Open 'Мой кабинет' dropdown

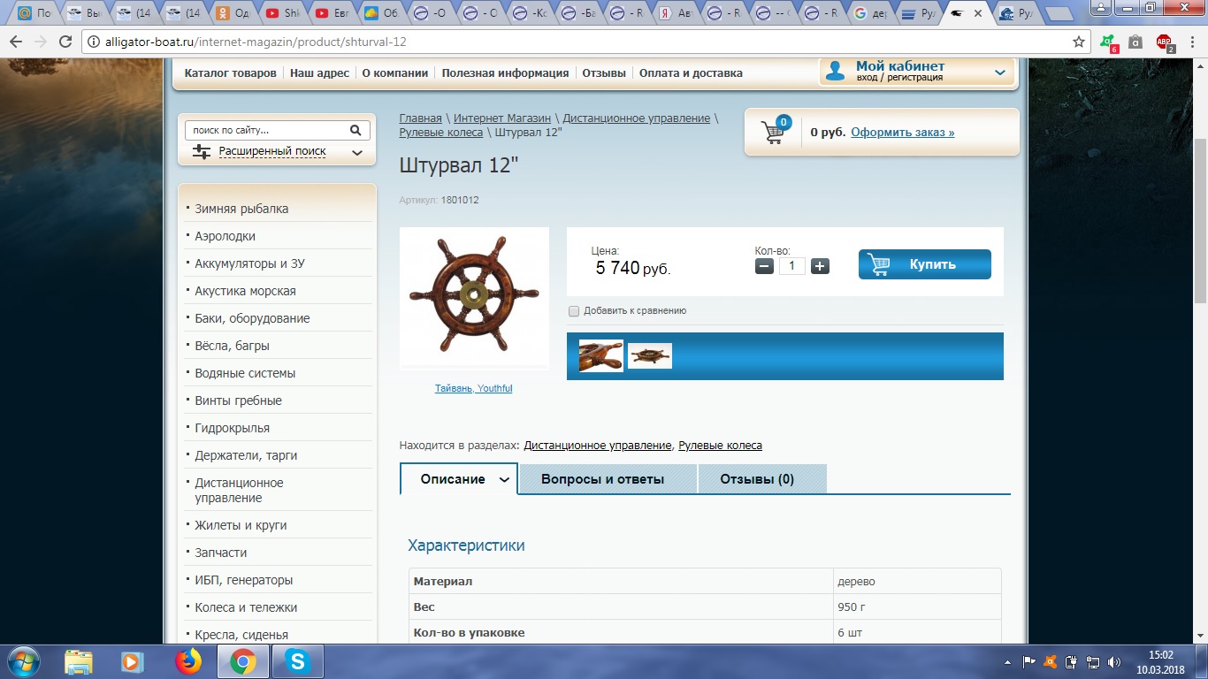(999, 72)
